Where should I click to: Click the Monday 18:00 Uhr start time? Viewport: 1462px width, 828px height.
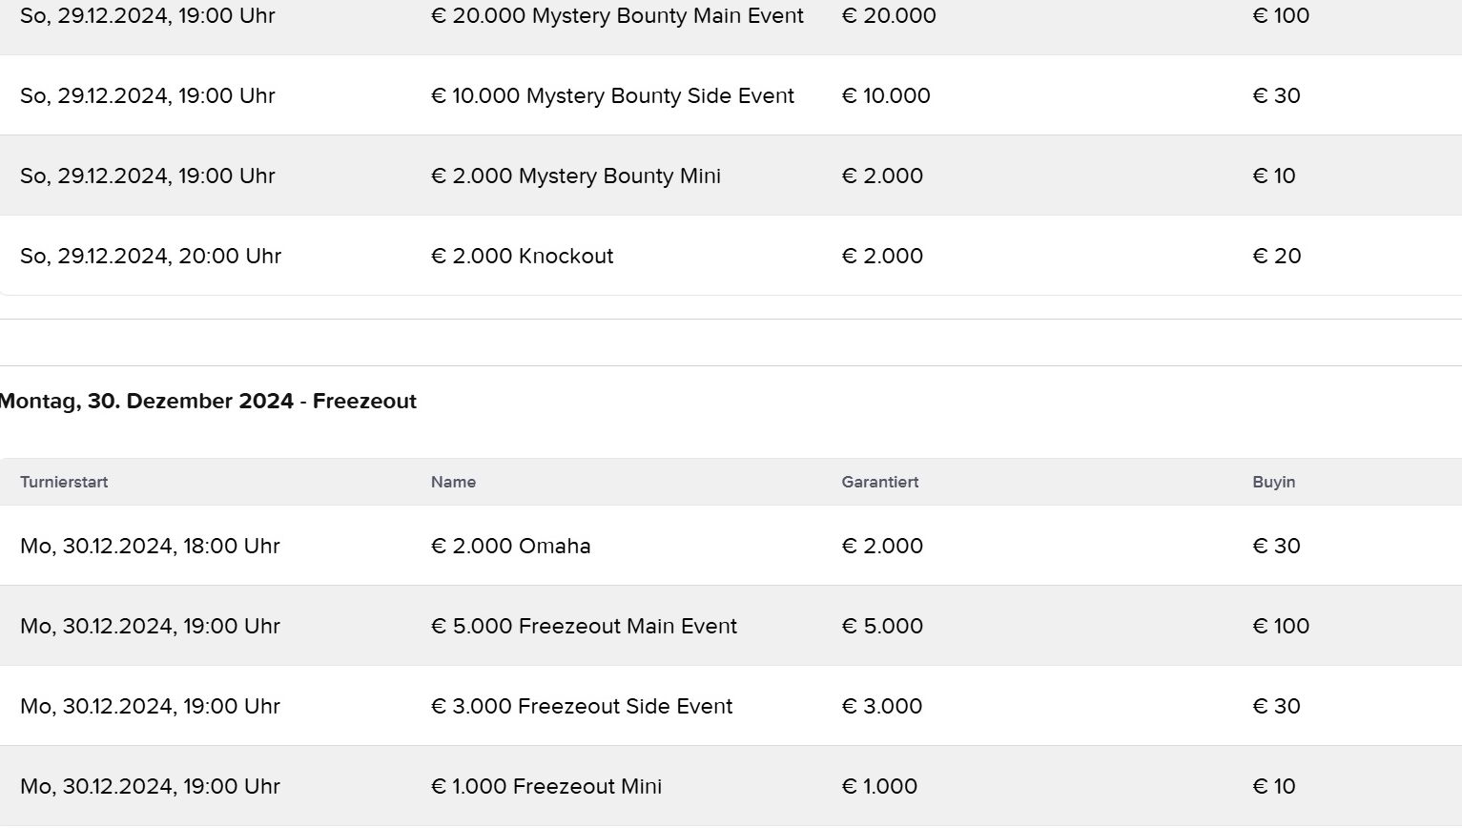tap(150, 547)
